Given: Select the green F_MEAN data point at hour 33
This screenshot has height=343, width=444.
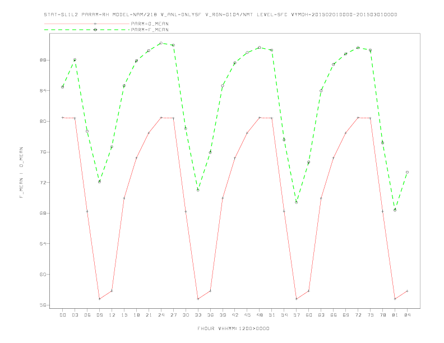Looking at the screenshot, I should pyautogui.click(x=198, y=190).
